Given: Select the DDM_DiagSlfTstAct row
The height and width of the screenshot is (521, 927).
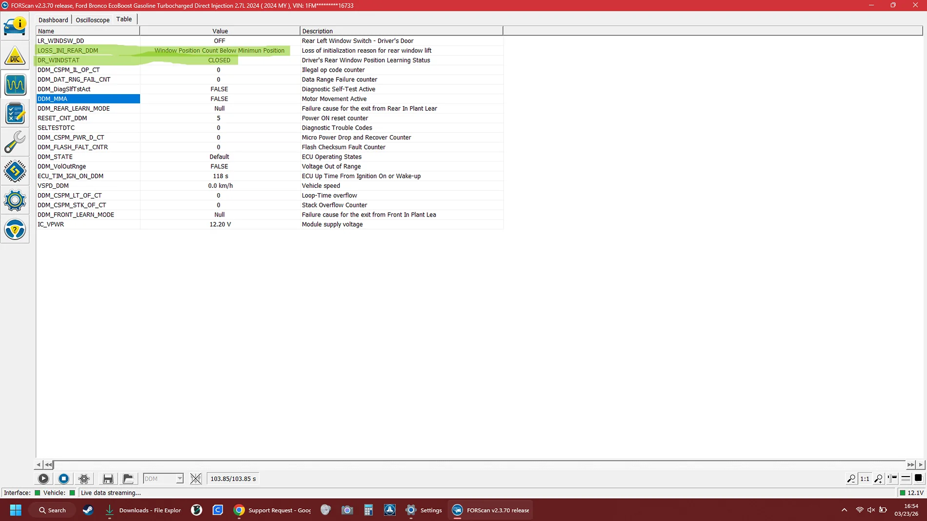Looking at the screenshot, I should (269, 89).
